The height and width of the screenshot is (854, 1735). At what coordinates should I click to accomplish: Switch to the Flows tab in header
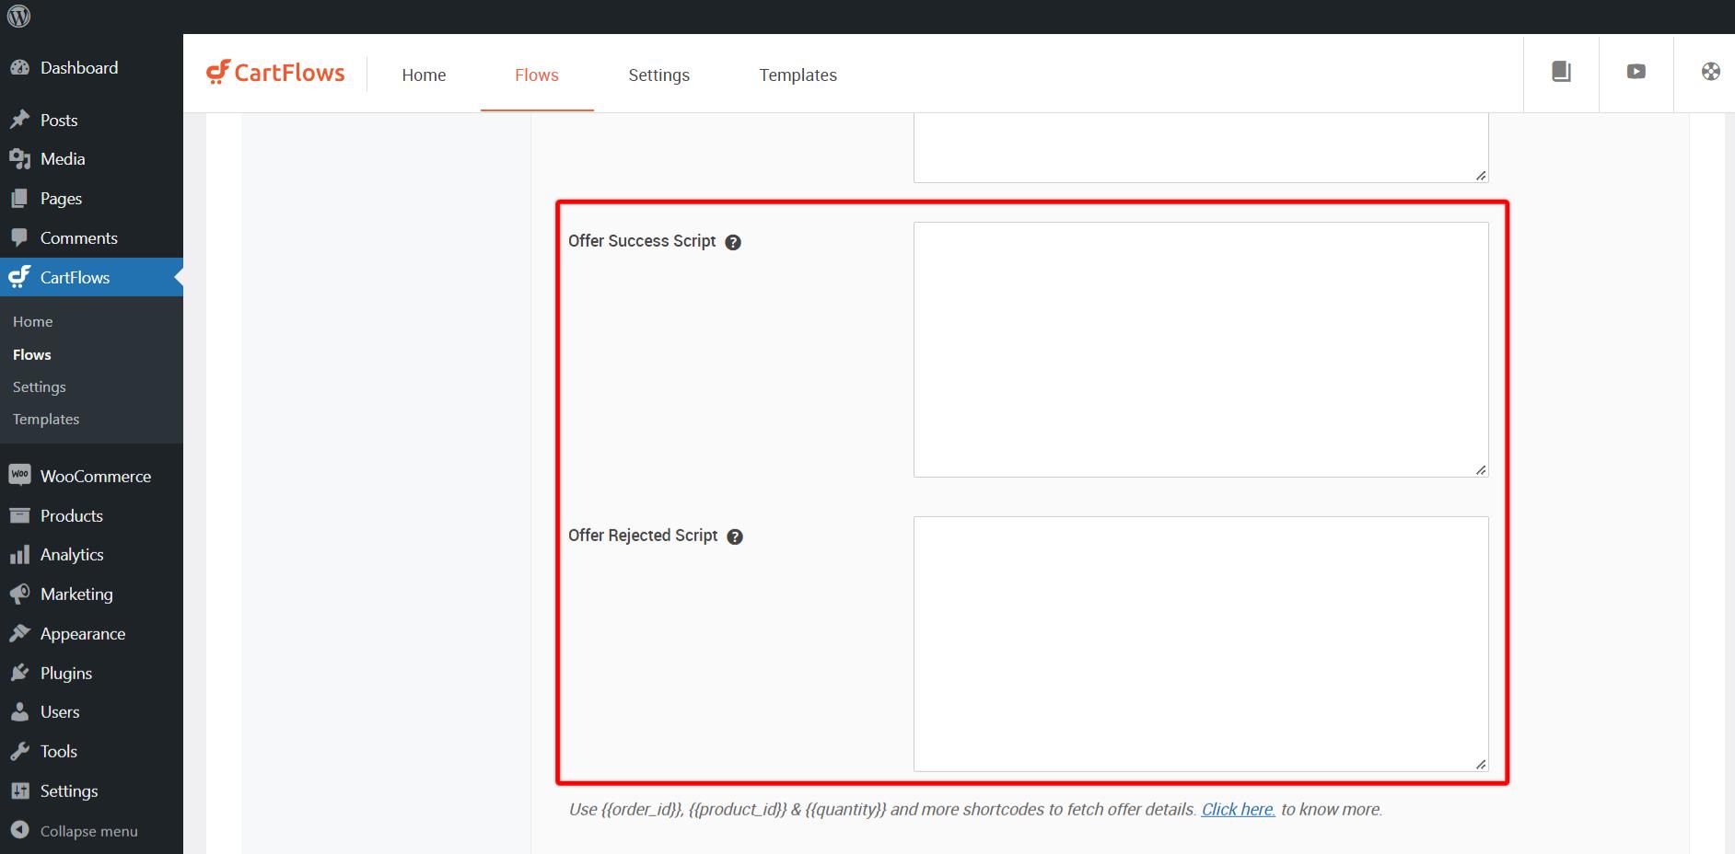tap(537, 75)
